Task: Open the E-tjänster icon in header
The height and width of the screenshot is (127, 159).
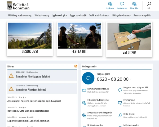Action: click(x=110, y=4)
